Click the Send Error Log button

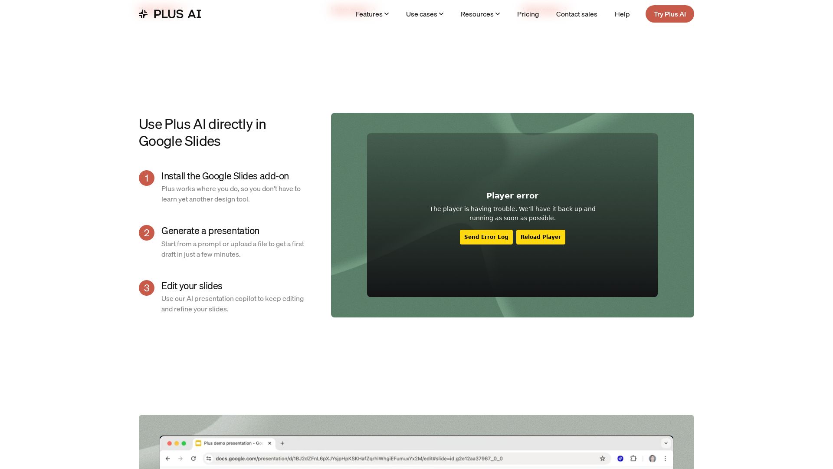click(x=486, y=237)
